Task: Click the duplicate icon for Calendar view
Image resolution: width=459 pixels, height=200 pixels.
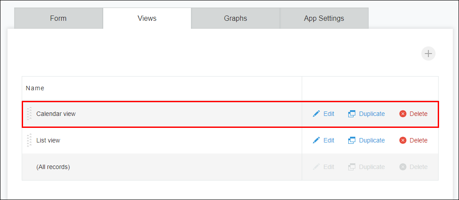Action: 352,114
